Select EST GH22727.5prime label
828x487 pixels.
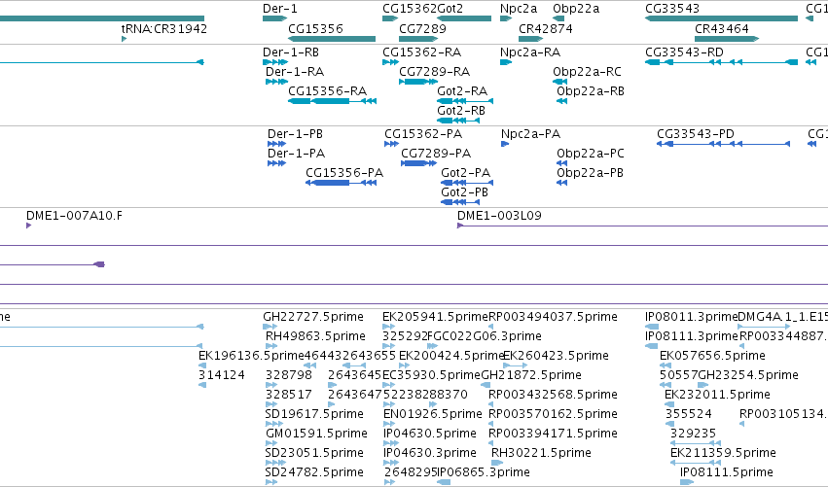pyautogui.click(x=313, y=317)
